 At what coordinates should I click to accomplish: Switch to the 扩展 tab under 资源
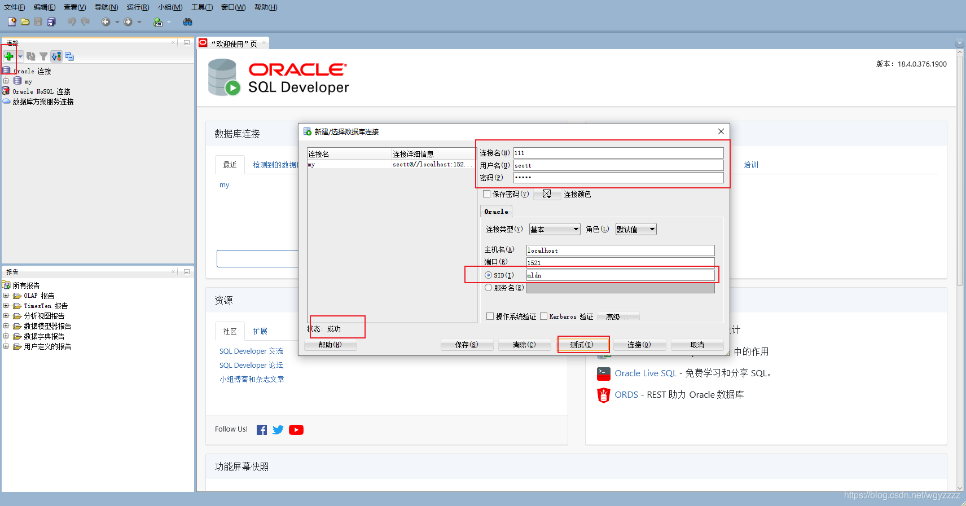pos(260,331)
